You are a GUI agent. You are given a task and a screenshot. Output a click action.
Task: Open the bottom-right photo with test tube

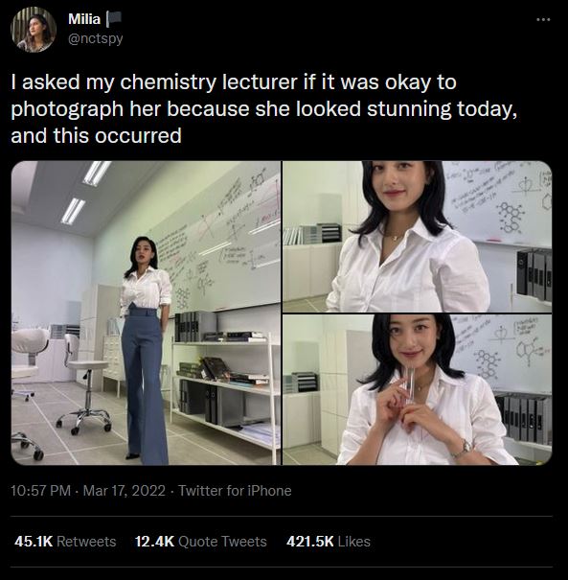point(418,389)
